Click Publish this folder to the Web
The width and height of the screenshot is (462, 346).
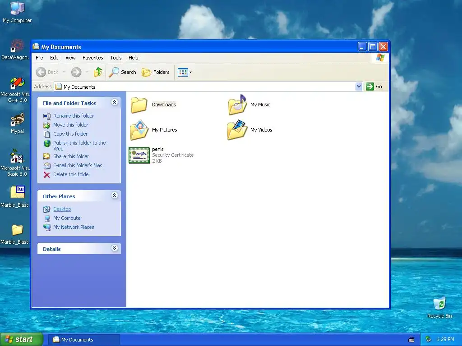(79, 146)
